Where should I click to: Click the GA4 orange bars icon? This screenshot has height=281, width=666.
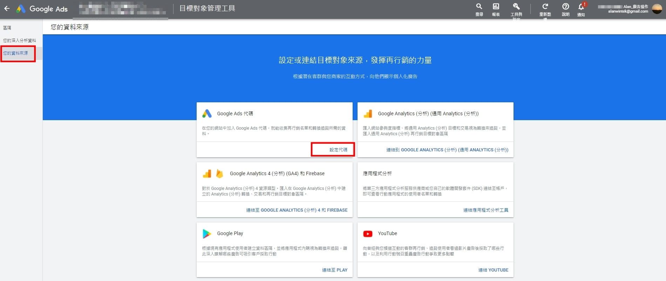[x=207, y=173]
